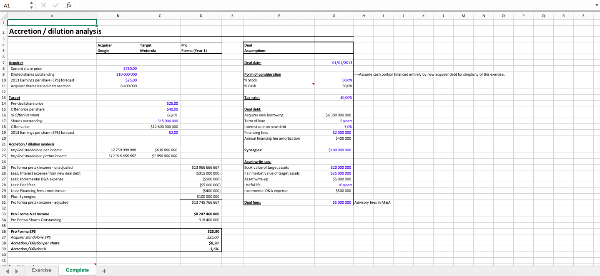
Task: Select the current share price $750,00 cell
Action: coord(118,68)
